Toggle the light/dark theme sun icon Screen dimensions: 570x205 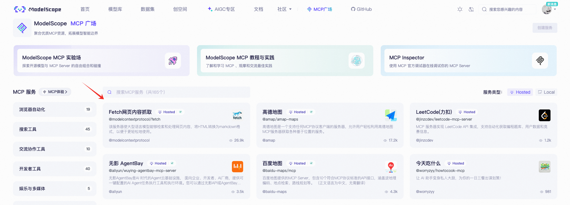coord(460,9)
